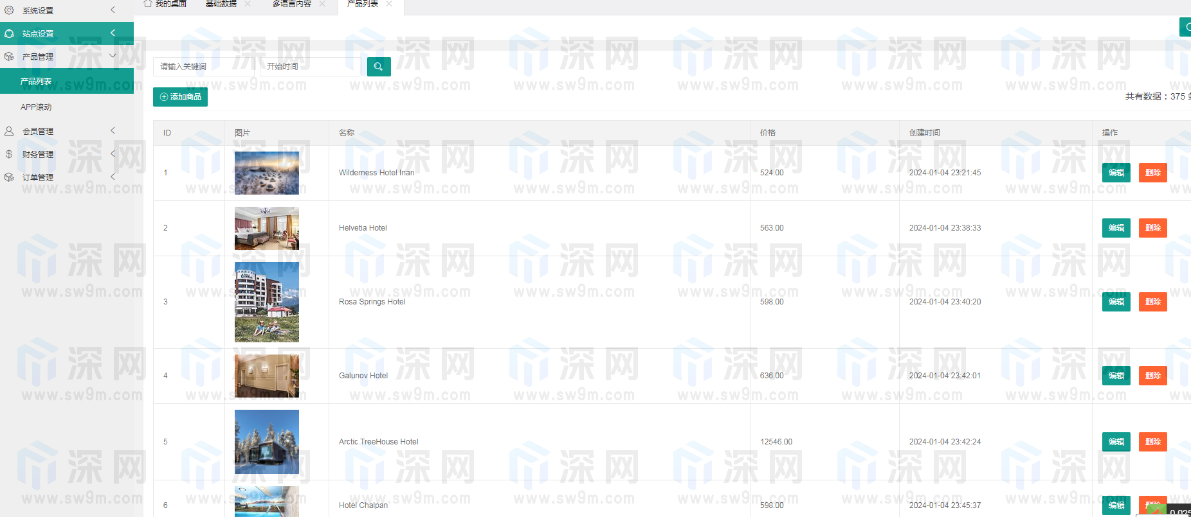
Task: Delete the Helvetia Hotel row
Action: tap(1152, 228)
